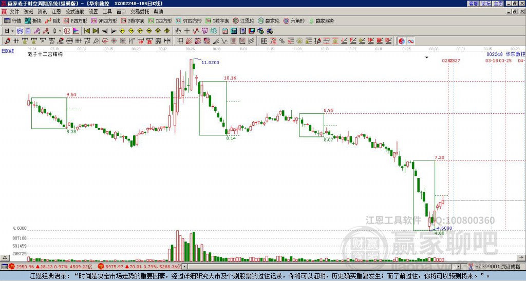Click horizontal scrollbar left arrow
The width and height of the screenshot is (526, 281).
tap(184, 266)
